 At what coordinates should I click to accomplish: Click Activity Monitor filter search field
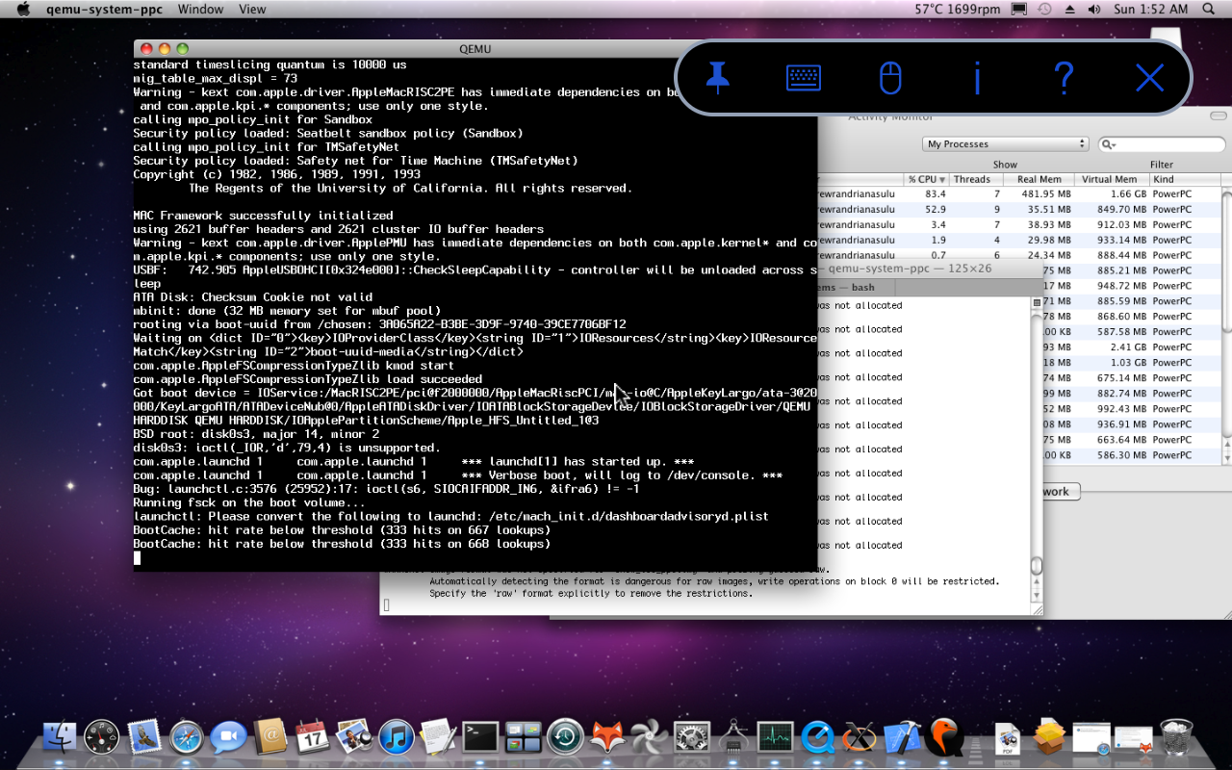pyautogui.click(x=1163, y=144)
